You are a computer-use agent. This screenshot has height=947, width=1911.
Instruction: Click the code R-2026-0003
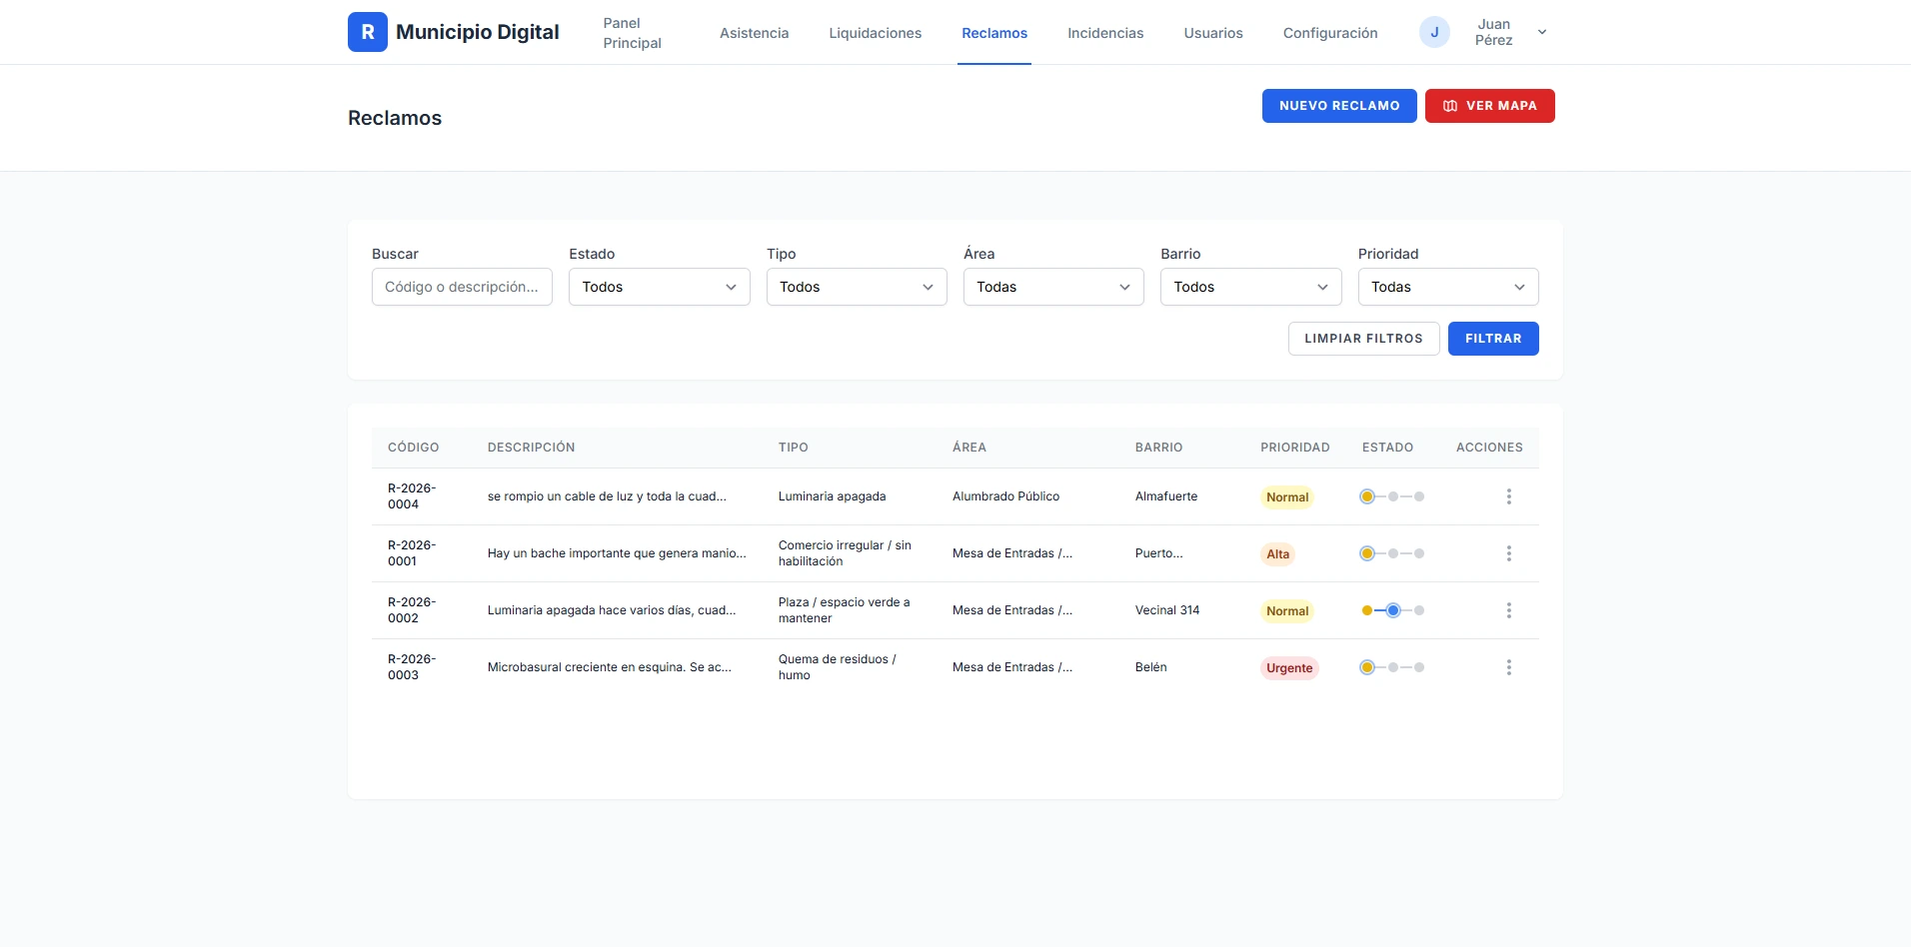(412, 667)
